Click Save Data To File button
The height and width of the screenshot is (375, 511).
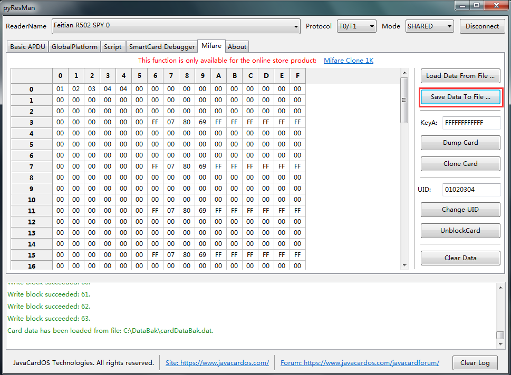point(460,97)
